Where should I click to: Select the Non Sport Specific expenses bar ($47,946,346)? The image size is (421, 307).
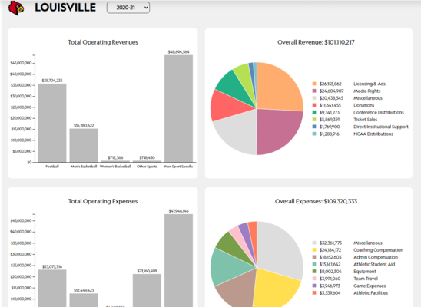(x=178, y=261)
